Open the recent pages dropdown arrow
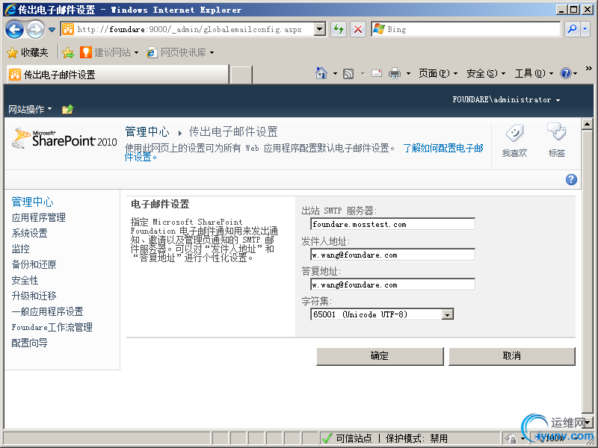This screenshot has height=448, width=598. pos(52,29)
